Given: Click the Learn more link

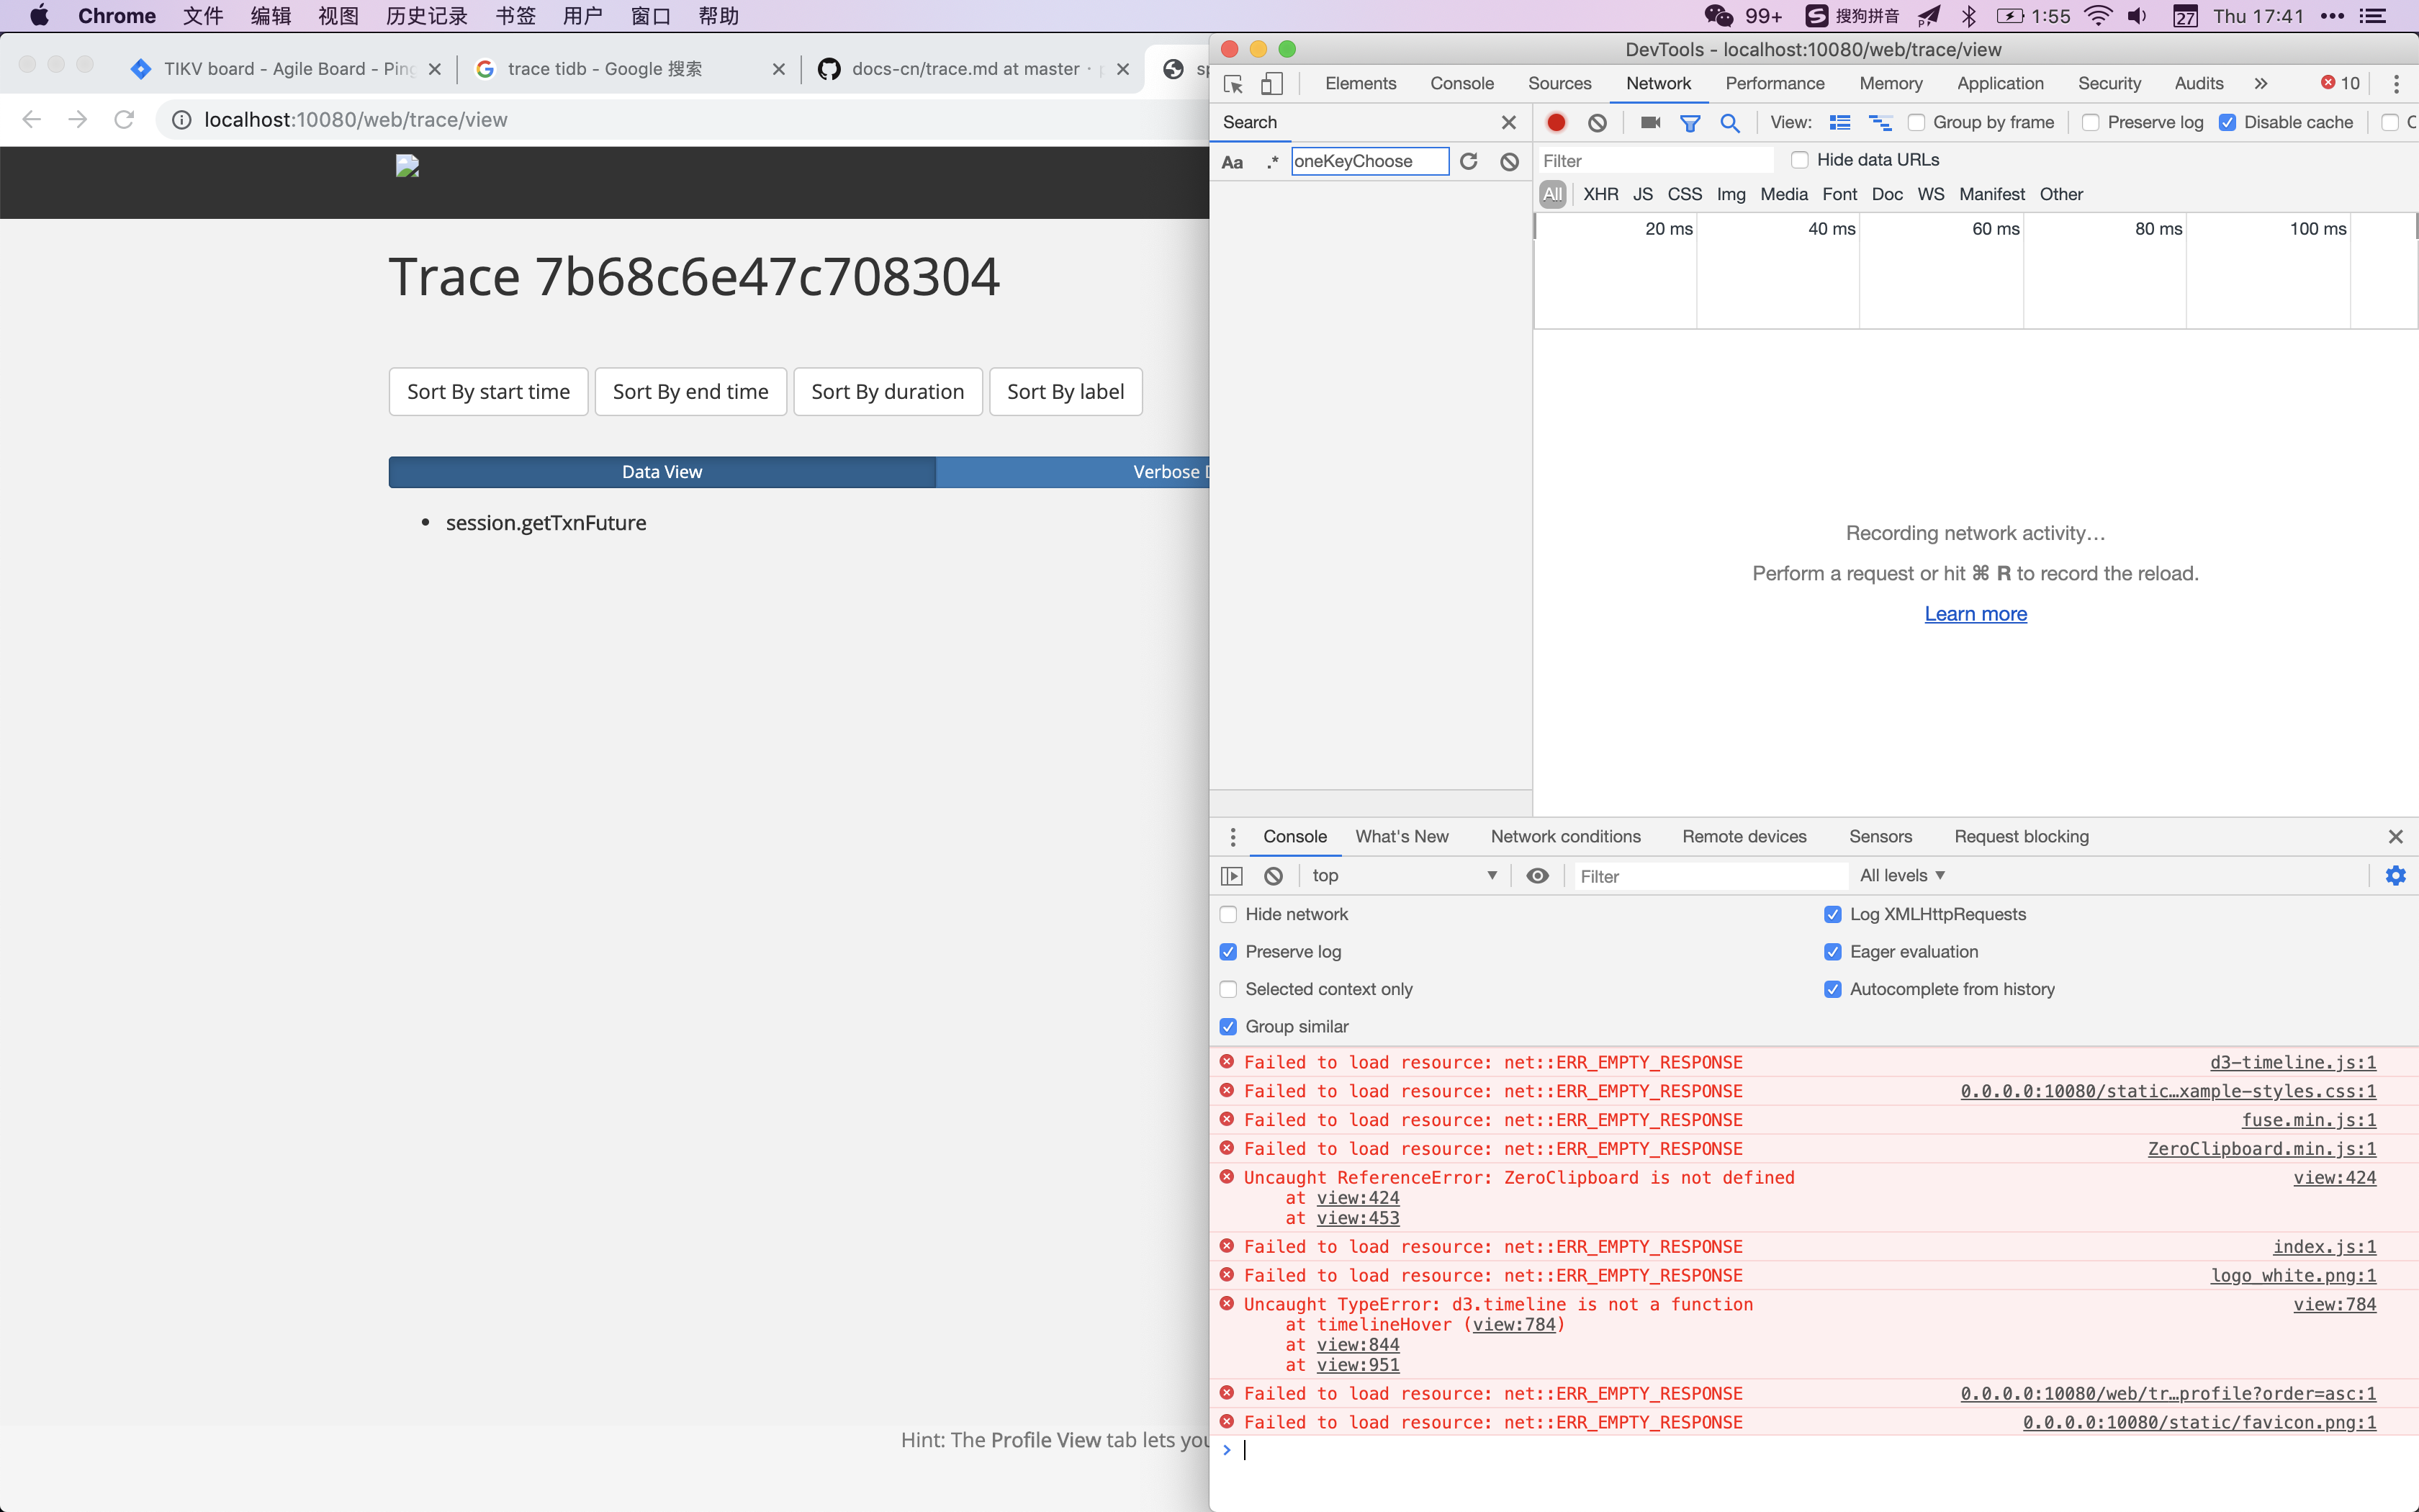Looking at the screenshot, I should click(x=1976, y=613).
